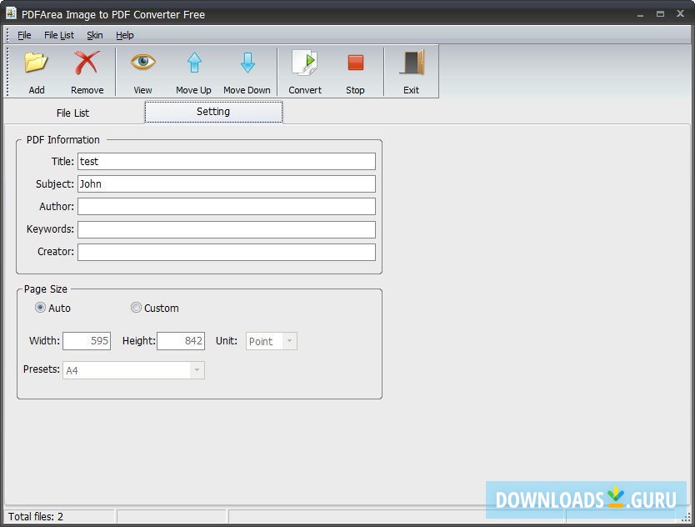This screenshot has width=695, height=527.
Task: Click the Height field showing 842
Action: point(181,341)
